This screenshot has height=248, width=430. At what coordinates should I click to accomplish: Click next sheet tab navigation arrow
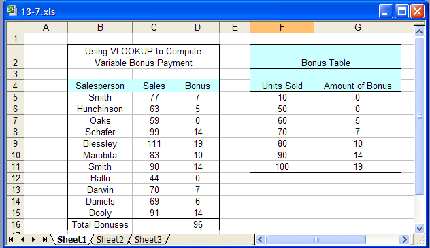point(33,240)
